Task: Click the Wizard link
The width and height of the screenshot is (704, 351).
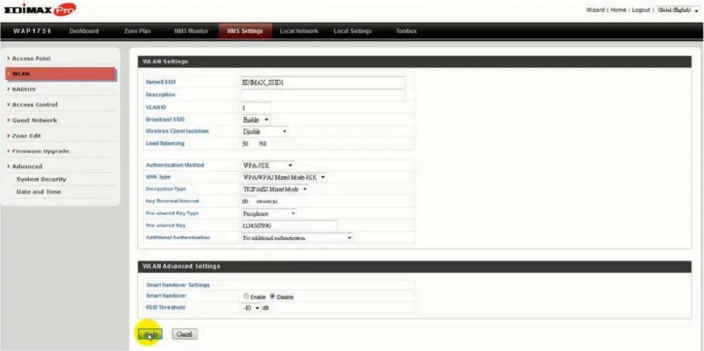Action: coord(594,11)
